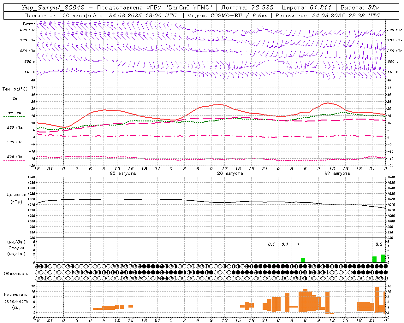Click the "Конвективн." convective cloud label
Image resolution: width=404 pixels, height=323 pixels.
tap(16, 295)
